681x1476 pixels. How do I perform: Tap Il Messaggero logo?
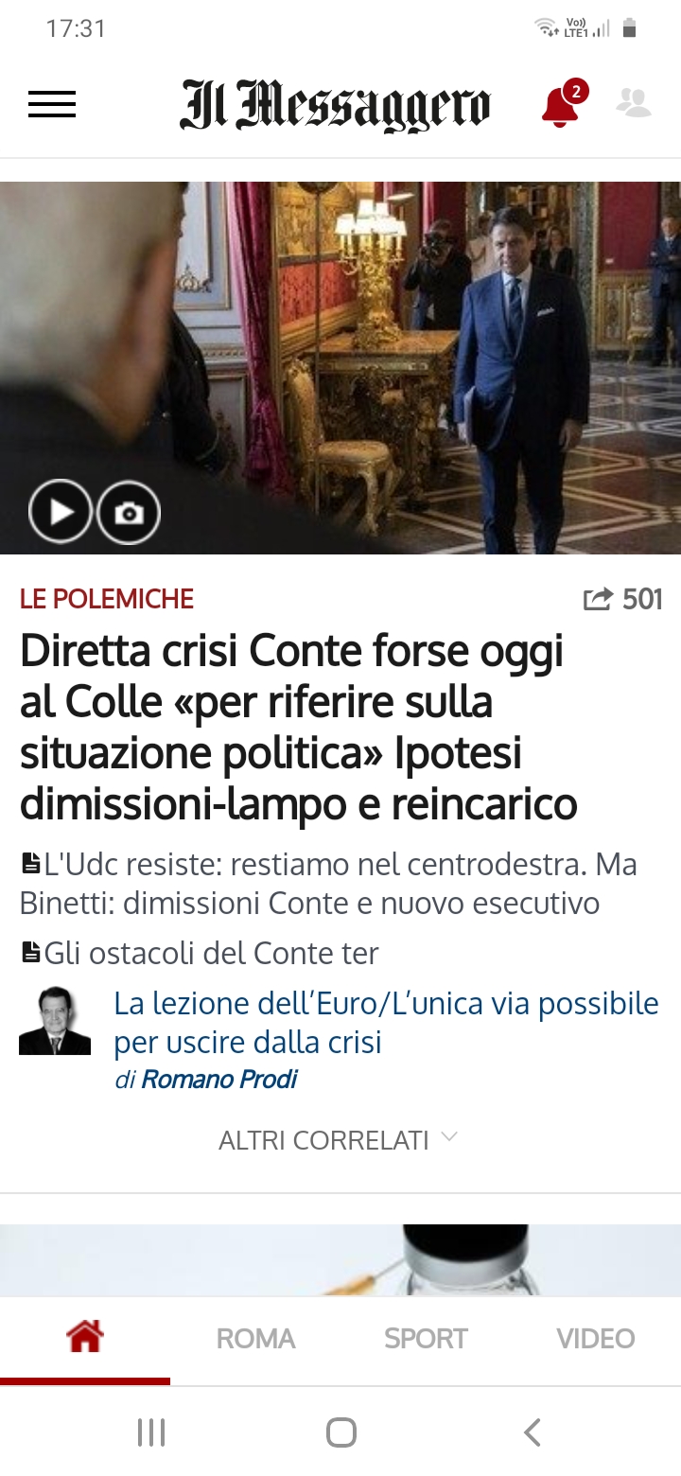pyautogui.click(x=336, y=104)
